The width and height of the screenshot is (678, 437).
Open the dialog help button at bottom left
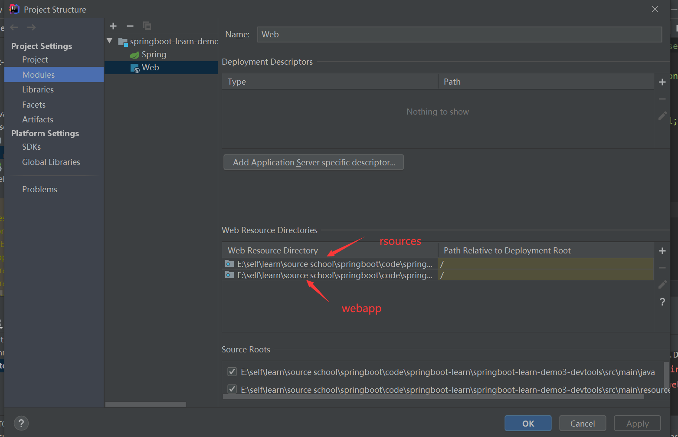tap(21, 423)
